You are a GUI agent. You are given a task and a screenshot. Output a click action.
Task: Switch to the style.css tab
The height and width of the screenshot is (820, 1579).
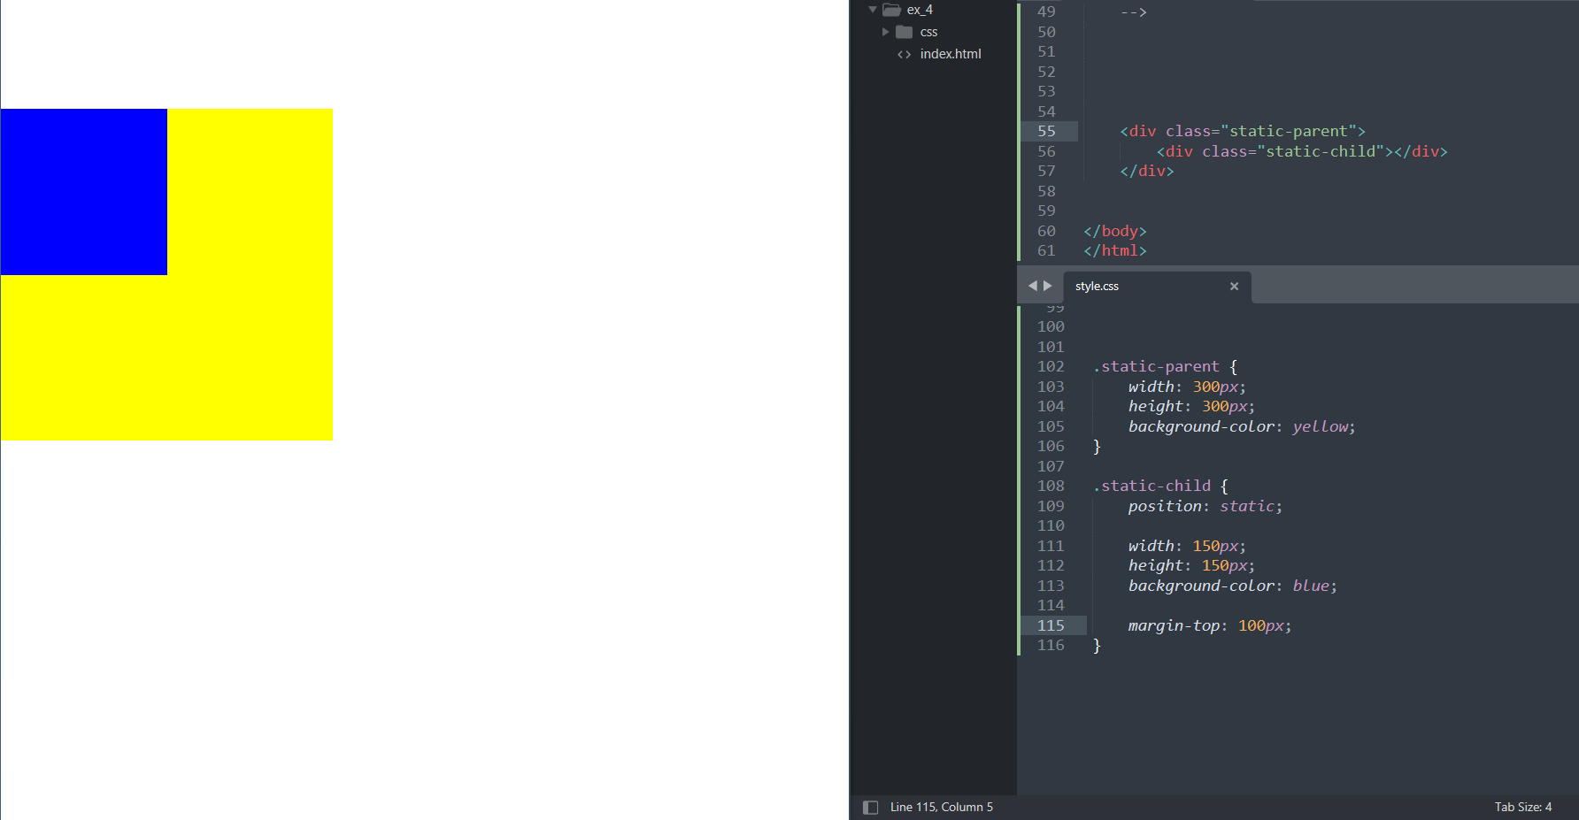pos(1097,287)
